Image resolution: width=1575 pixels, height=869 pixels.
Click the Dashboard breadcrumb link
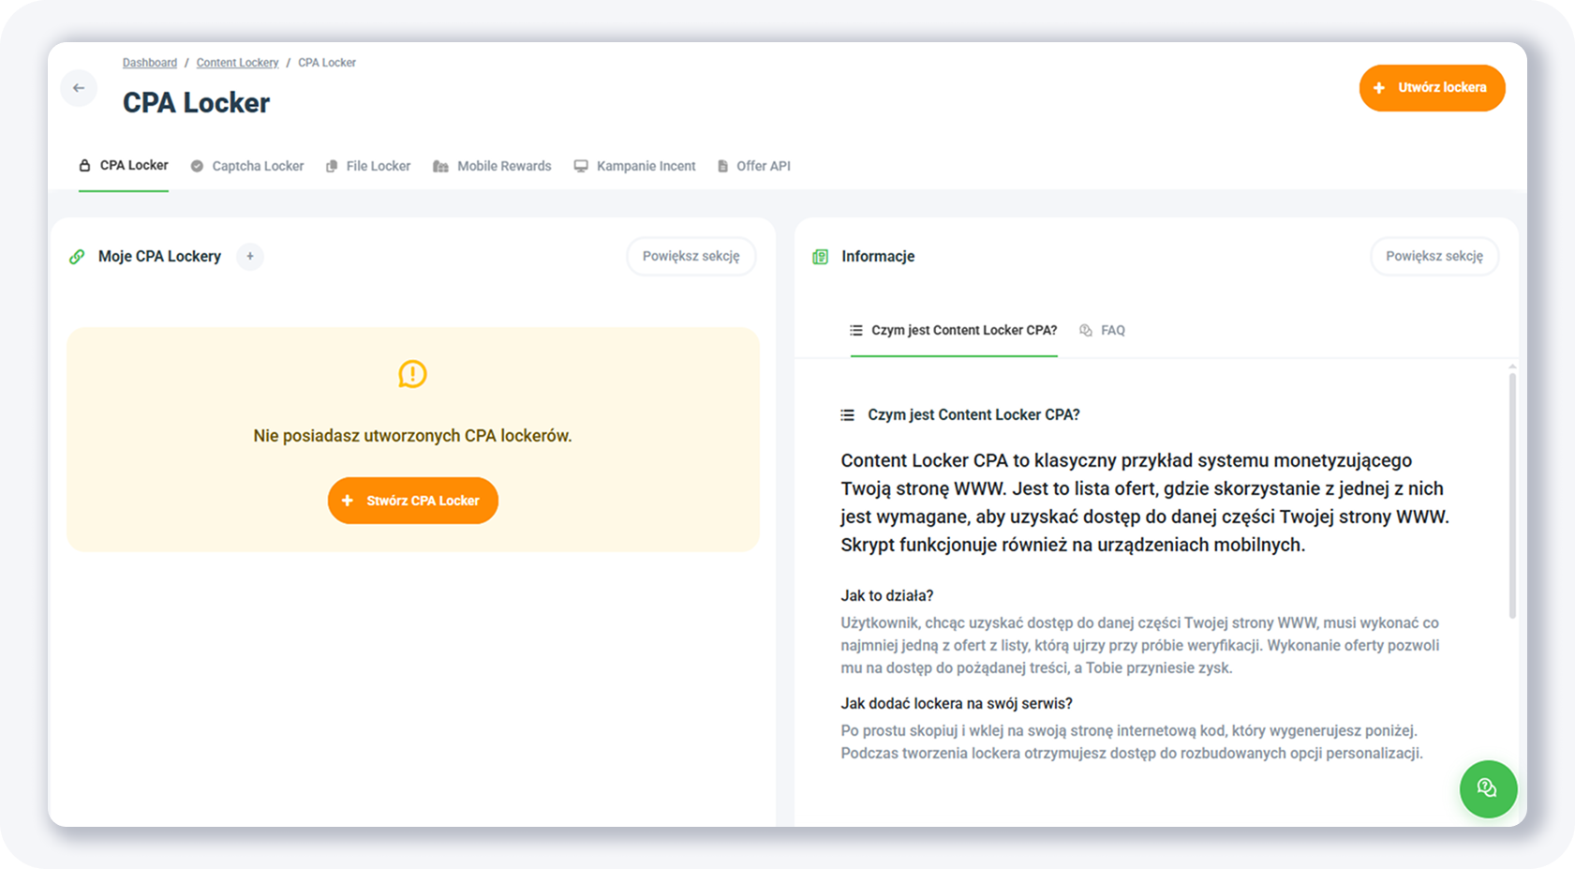[150, 63]
